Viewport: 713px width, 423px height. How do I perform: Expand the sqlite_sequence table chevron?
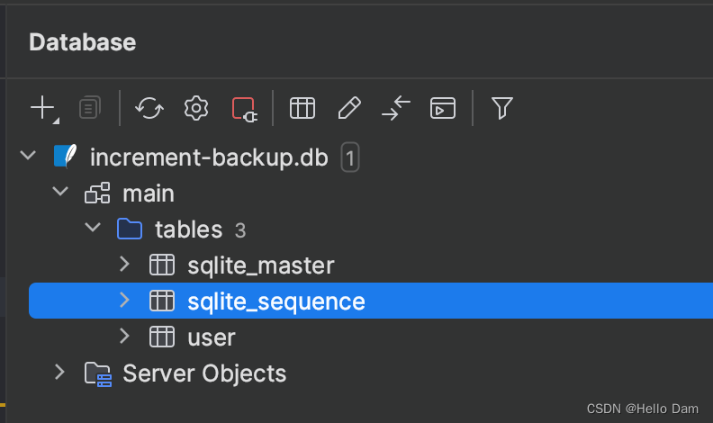pyautogui.click(x=124, y=300)
